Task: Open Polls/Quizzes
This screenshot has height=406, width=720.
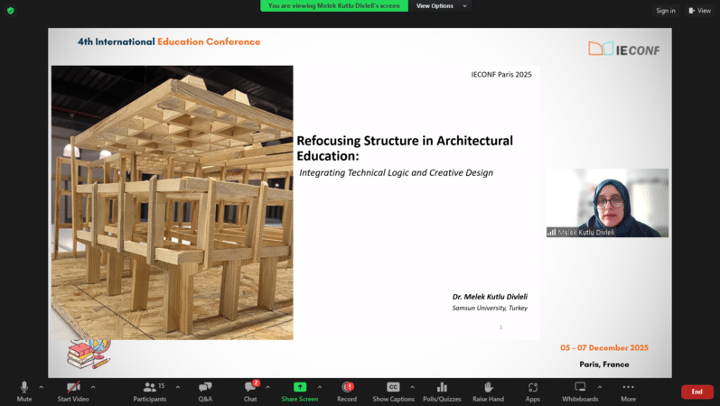Action: [442, 390]
